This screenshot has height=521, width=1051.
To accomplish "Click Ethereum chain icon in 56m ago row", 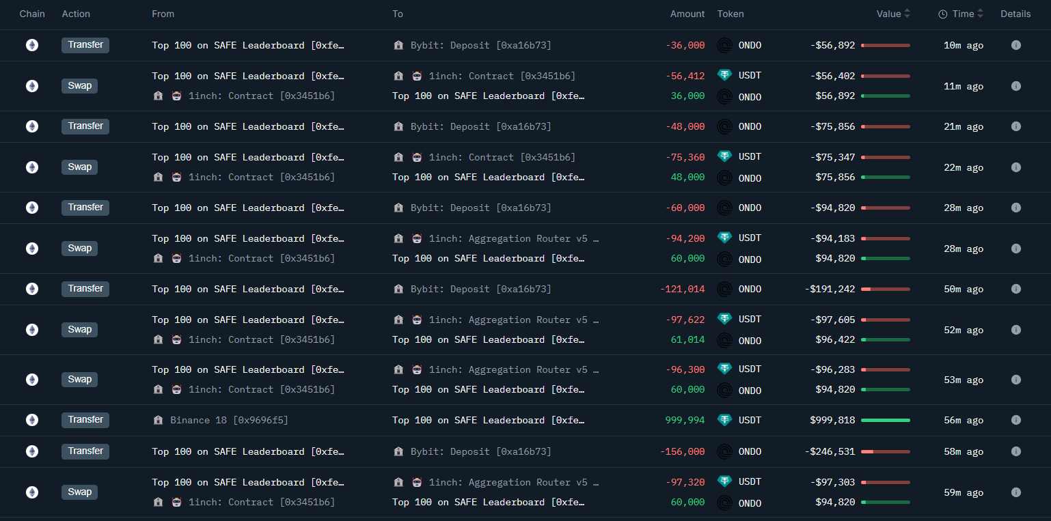I will point(32,420).
